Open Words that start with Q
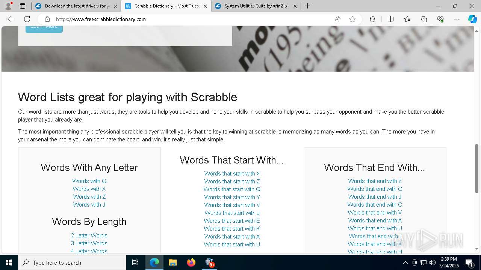This screenshot has height=270, width=481. [x=232, y=189]
